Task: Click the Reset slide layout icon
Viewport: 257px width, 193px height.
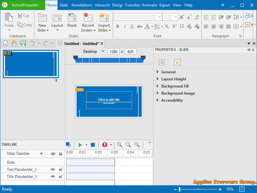Action: pyautogui.click(x=72, y=18)
